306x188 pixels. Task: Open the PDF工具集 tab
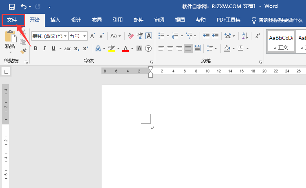(x=229, y=20)
